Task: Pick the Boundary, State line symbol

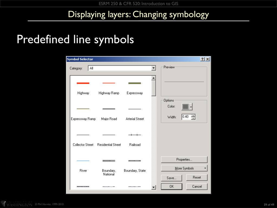Action: point(135,165)
